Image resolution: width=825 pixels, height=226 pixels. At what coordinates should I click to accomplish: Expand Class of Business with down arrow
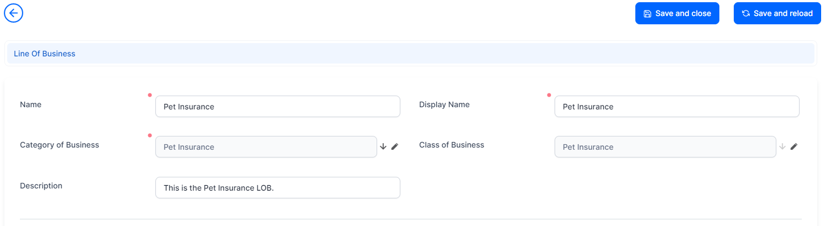[782, 146]
